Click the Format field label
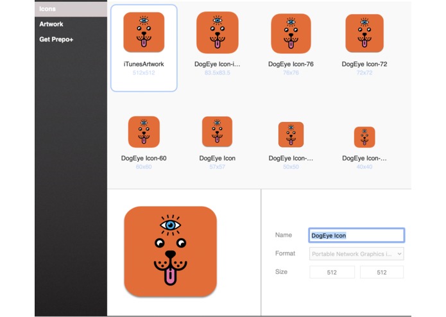 (285, 253)
